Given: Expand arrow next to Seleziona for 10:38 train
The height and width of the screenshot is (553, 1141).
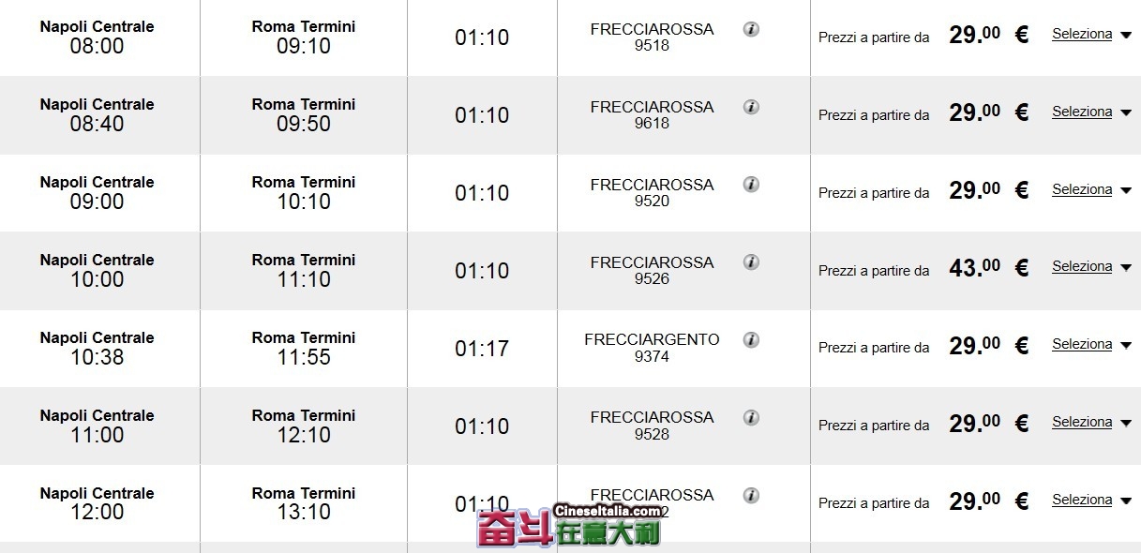Looking at the screenshot, I should [x=1126, y=346].
